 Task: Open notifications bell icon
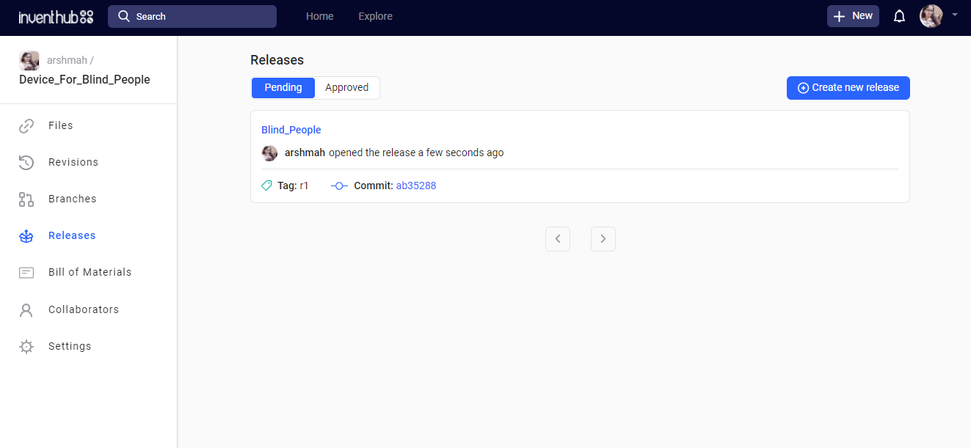(899, 16)
